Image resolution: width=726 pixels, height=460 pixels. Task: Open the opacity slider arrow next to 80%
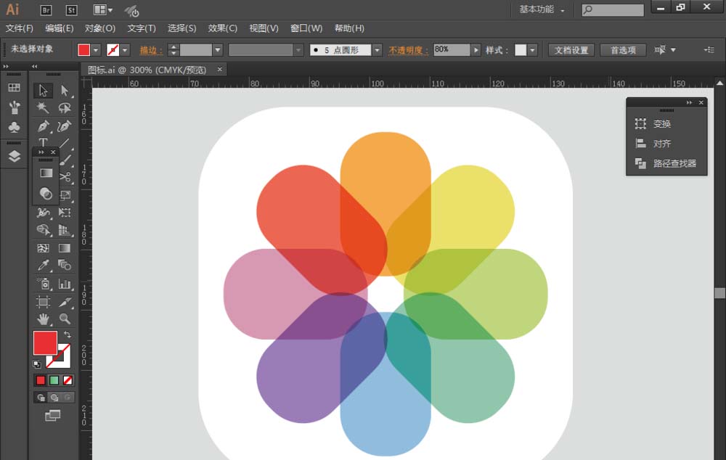click(476, 49)
